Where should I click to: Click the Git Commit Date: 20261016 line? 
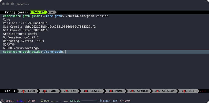[25, 30]
